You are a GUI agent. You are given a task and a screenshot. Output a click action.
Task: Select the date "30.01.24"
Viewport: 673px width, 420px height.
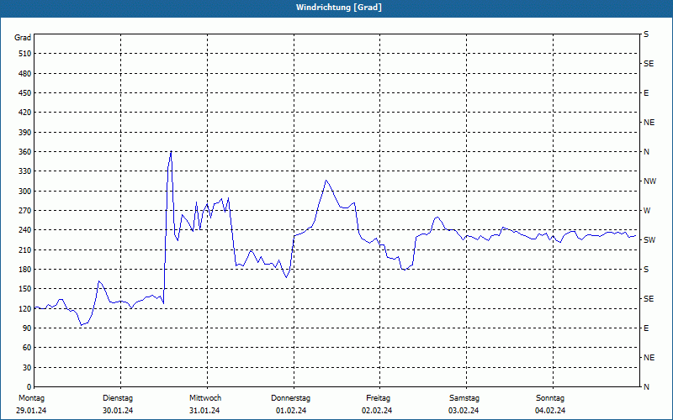pyautogui.click(x=118, y=411)
